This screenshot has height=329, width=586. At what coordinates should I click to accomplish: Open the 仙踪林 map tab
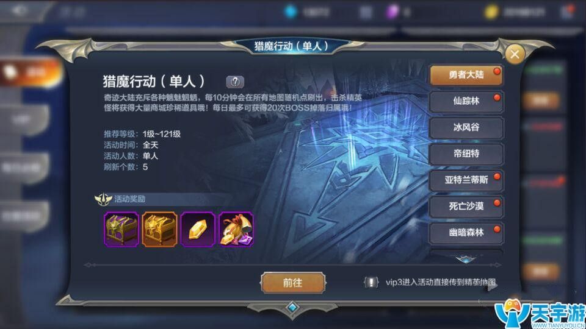tap(466, 101)
